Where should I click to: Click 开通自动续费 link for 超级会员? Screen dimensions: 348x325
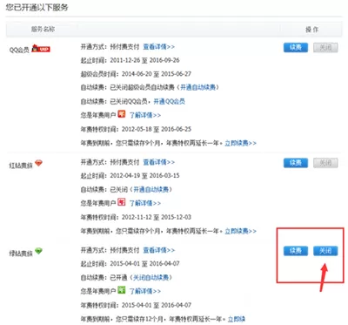pyautogui.click(x=198, y=87)
